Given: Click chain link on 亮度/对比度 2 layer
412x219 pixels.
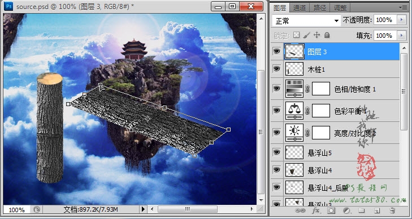Looking at the screenshot, I should (307, 133).
